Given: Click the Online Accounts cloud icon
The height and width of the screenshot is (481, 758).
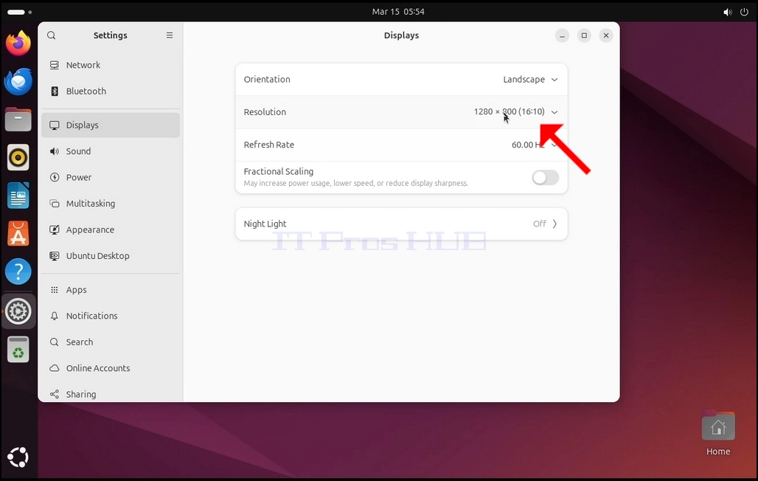Looking at the screenshot, I should coord(55,368).
